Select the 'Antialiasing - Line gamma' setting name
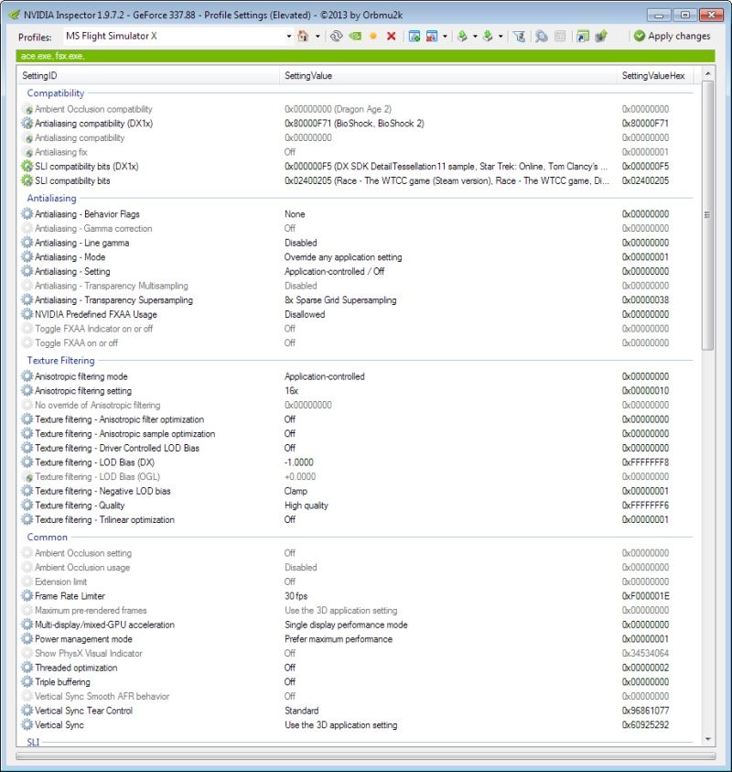Image resolution: width=732 pixels, height=772 pixels. [82, 243]
